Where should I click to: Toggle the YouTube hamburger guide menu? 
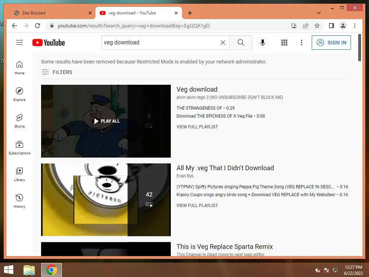coord(19,43)
